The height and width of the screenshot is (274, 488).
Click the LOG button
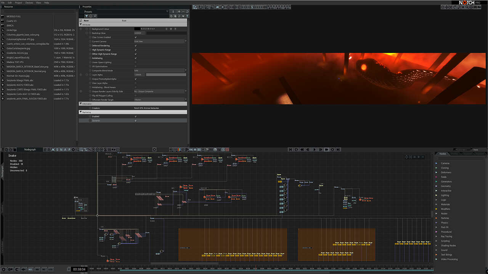51,269
